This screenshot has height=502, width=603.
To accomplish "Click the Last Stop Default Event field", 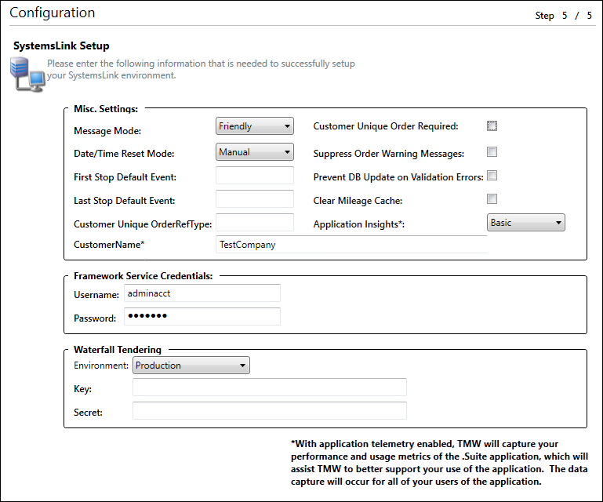I will click(x=254, y=199).
